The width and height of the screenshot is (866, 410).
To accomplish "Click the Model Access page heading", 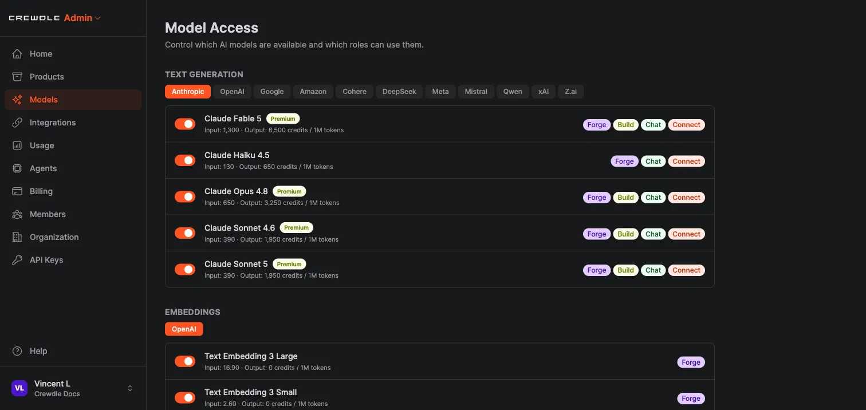I will point(212,27).
